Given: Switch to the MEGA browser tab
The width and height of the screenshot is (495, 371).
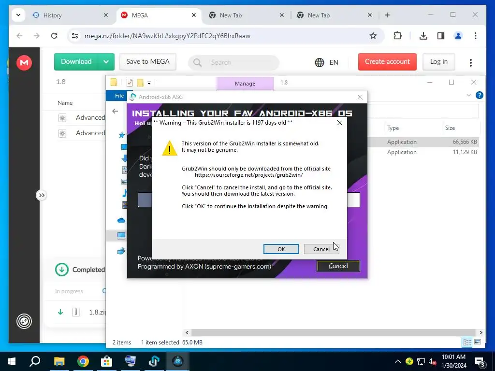Looking at the screenshot, I should 159,15.
